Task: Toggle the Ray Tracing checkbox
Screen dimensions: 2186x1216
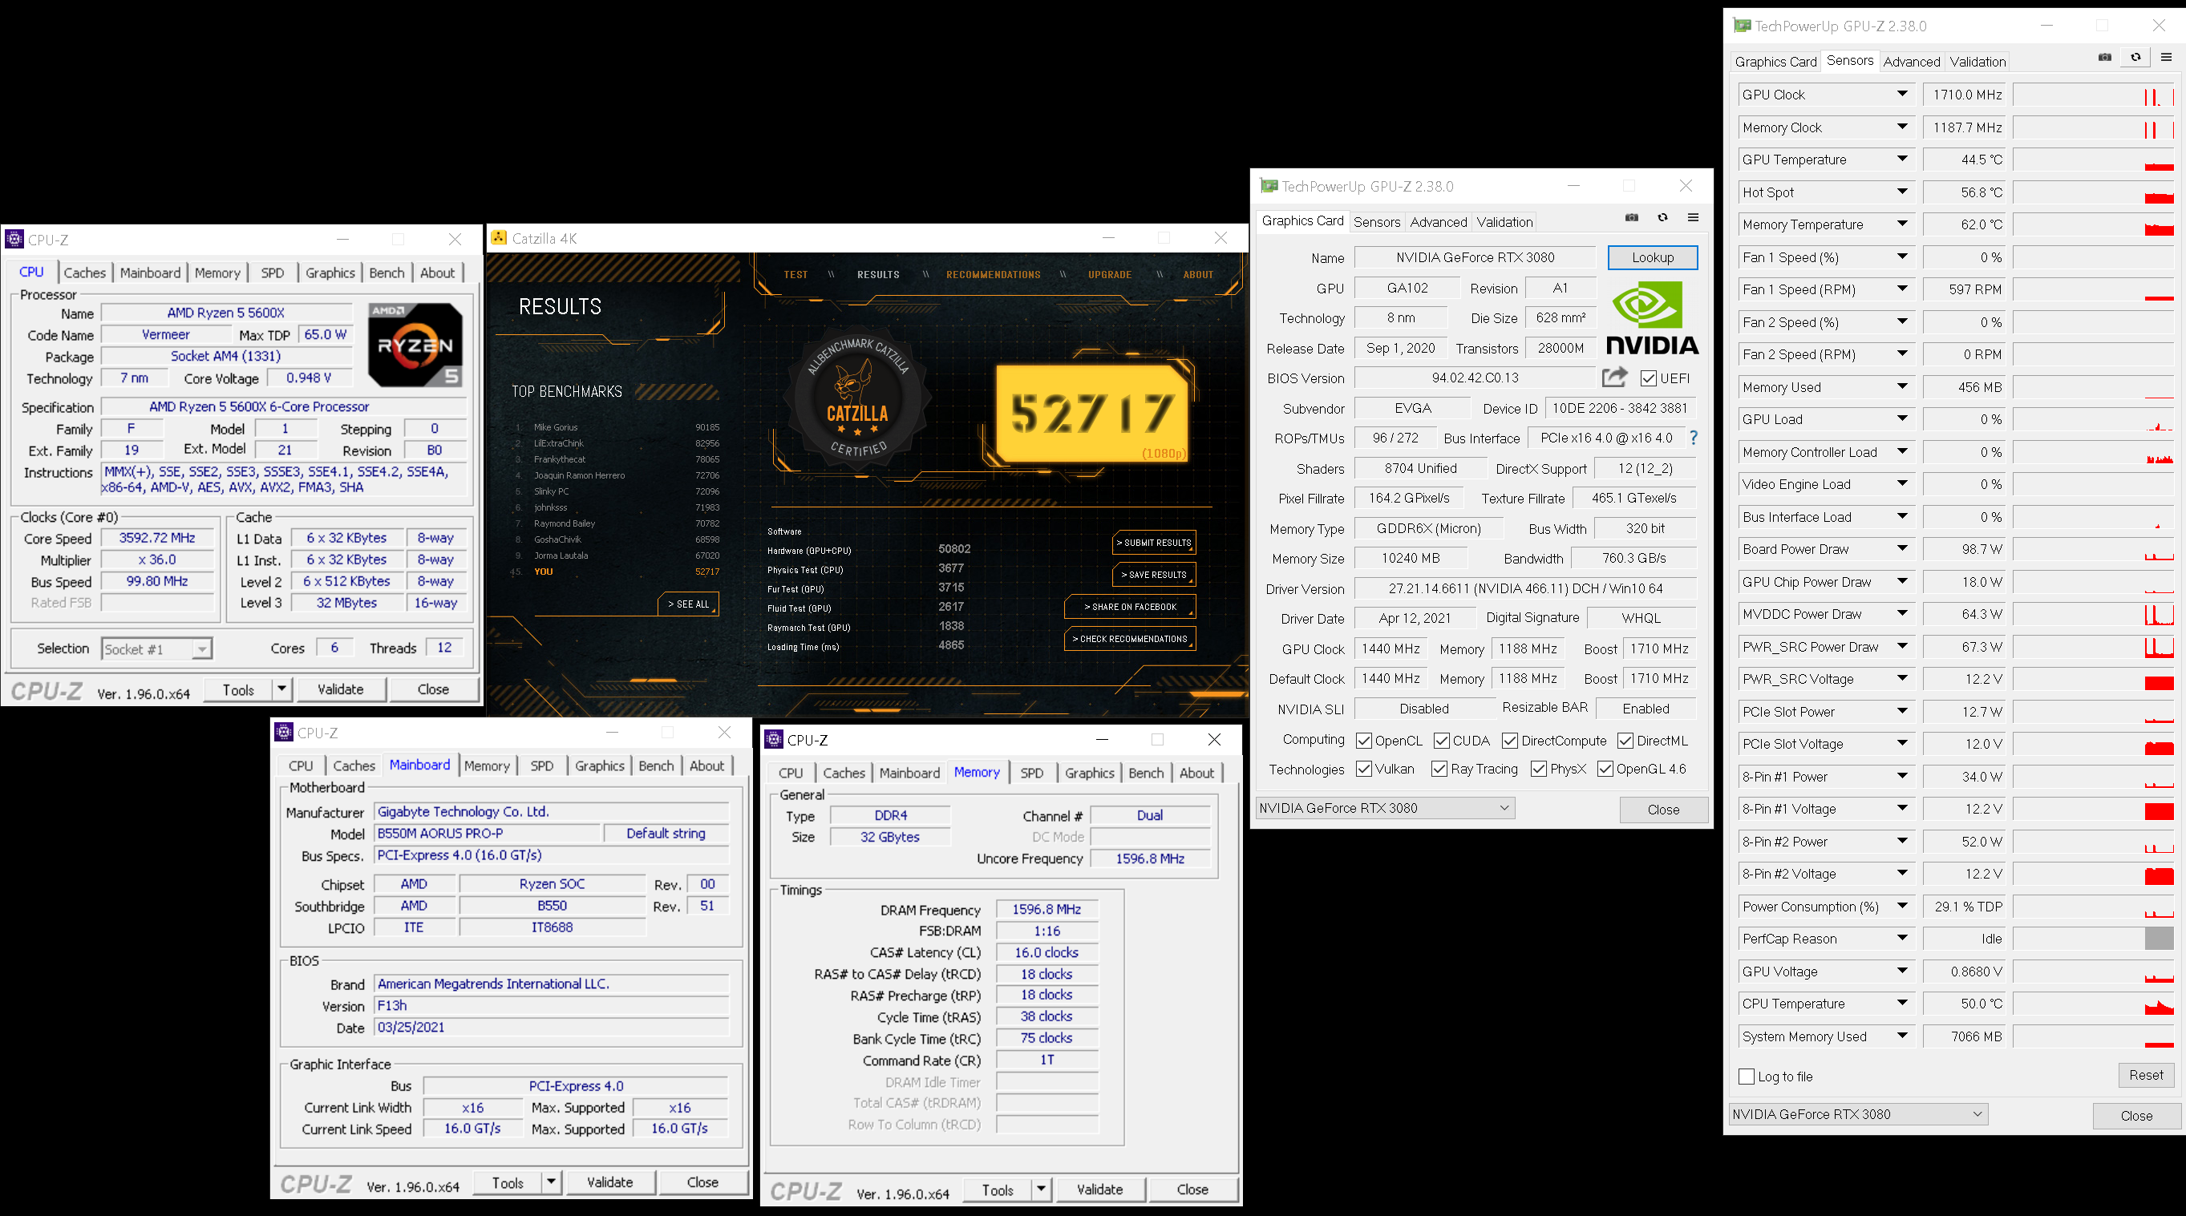Action: 1439,769
